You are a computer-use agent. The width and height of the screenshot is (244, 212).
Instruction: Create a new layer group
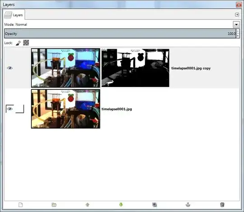point(54,205)
